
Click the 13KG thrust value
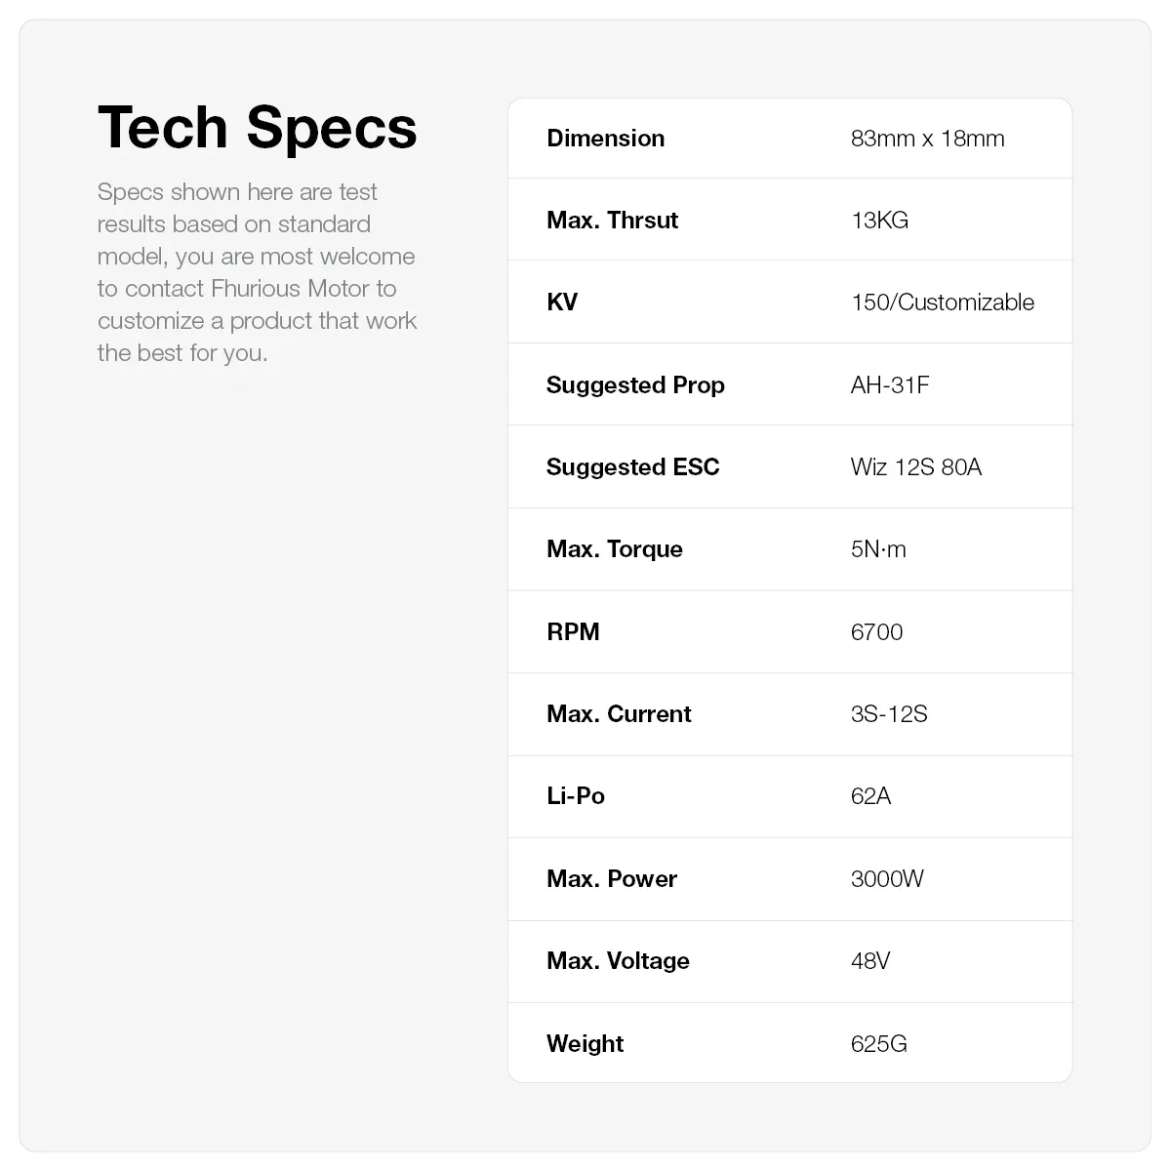[879, 221]
